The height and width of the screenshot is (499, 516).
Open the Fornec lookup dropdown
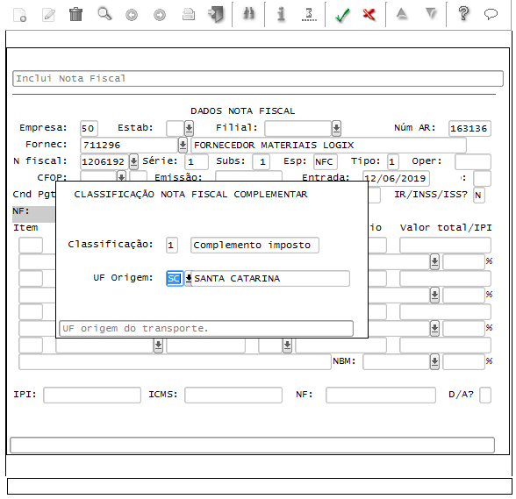(x=183, y=145)
